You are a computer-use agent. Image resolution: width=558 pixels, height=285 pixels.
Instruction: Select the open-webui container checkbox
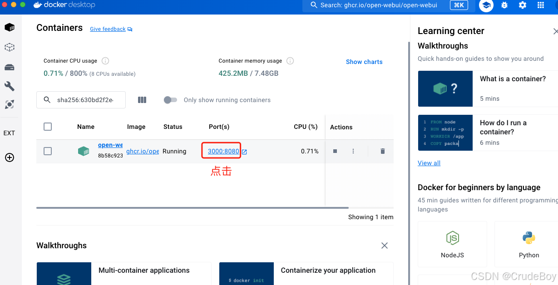coord(48,151)
